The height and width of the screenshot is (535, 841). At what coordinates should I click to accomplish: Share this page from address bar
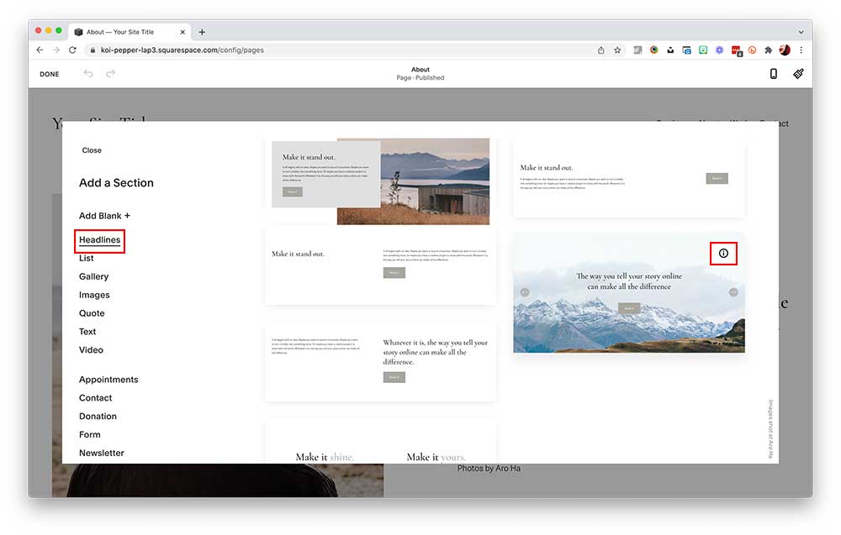(600, 50)
